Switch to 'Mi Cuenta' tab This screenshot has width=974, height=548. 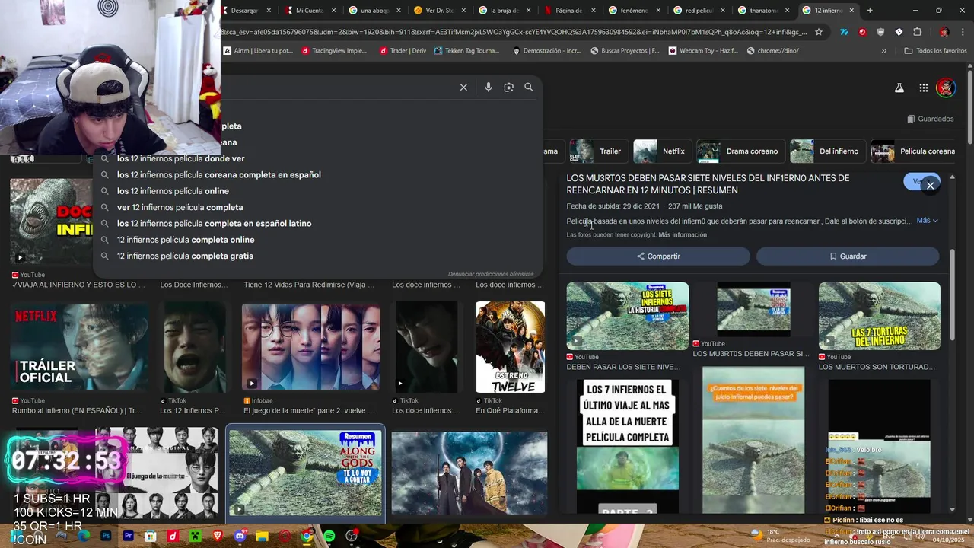click(308, 11)
